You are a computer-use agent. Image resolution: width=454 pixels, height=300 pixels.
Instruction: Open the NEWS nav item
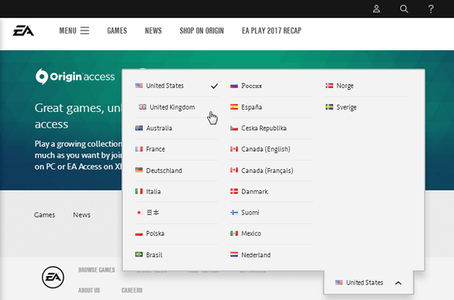tap(154, 30)
